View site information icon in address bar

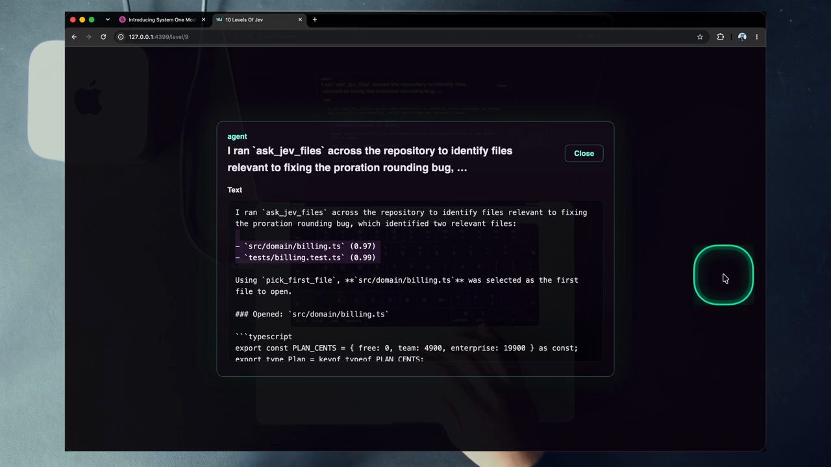tap(121, 37)
